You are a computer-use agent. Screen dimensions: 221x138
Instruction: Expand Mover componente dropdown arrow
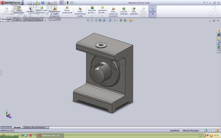point(67,16)
